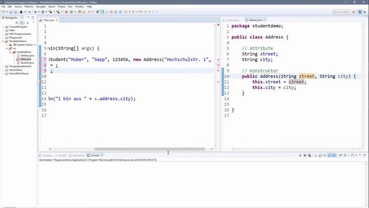369x208 pixels.
Task: Open the Refactor menu
Action: pos(29,6)
